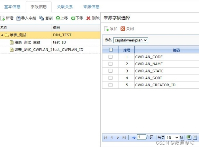Click the red 关闭 close icon
Image resolution: width=199 pixels, height=148 pixels.
point(123,29)
